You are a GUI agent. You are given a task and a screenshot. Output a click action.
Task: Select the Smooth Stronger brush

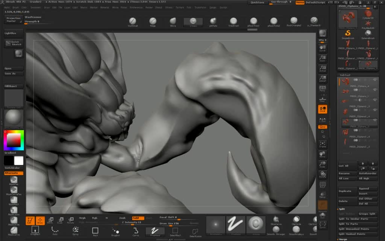tap(276, 230)
